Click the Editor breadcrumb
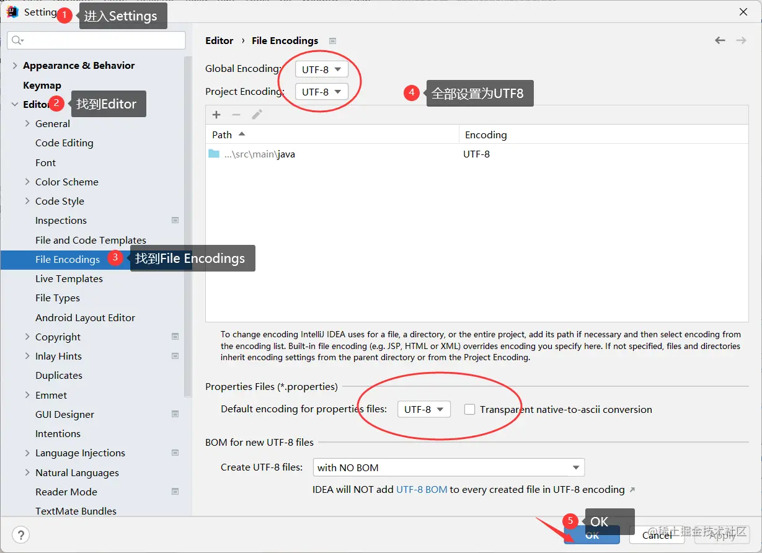Image resolution: width=762 pixels, height=553 pixels. coord(219,40)
